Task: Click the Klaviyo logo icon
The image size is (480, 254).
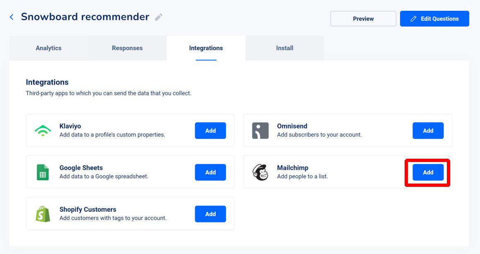Action: click(43, 131)
